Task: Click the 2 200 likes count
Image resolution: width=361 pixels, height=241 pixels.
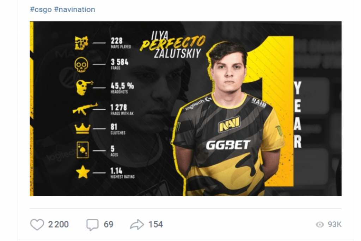Action: coord(58,224)
